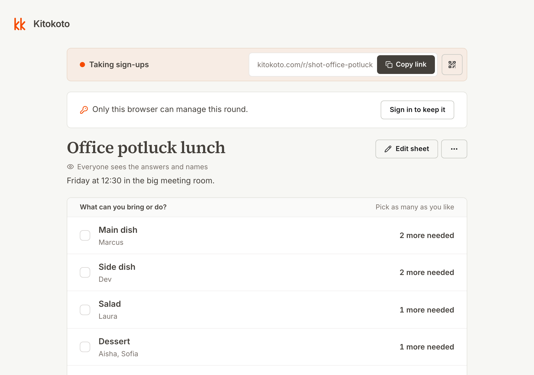Screen dimensions: 534x375
Task: Click the key icon in the browser notice
Action: pos(84,110)
